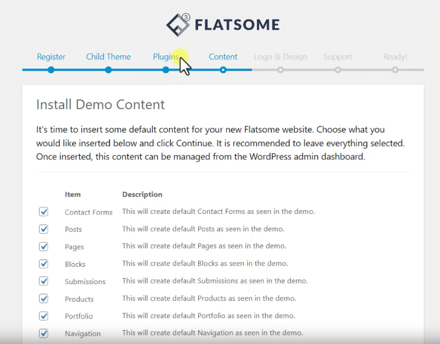Click description 'create default Portfolio'
This screenshot has width=440, height=344.
[208, 316]
